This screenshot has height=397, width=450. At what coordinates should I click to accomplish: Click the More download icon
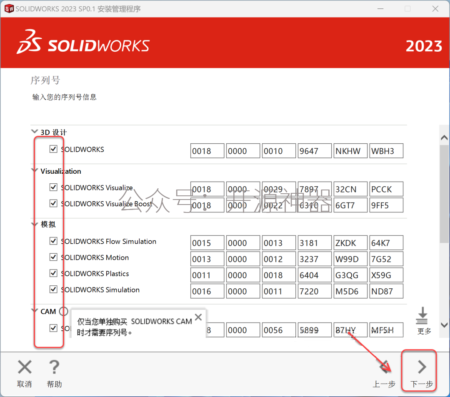[422, 316]
